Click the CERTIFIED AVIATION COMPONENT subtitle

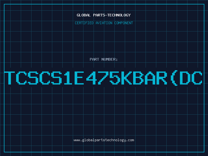pos(104,23)
